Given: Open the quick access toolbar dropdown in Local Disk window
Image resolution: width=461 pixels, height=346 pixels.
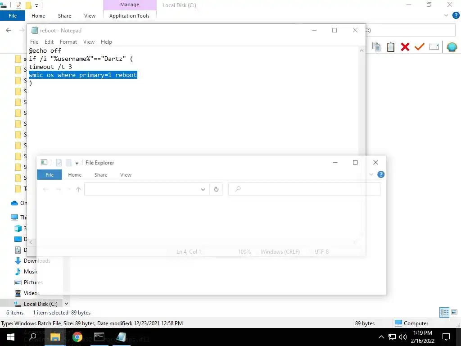Looking at the screenshot, I should tap(37, 5).
